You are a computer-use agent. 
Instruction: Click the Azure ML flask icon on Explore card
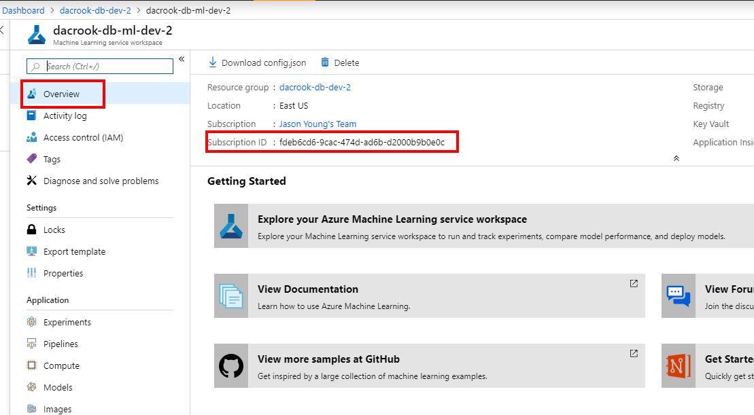click(x=231, y=225)
